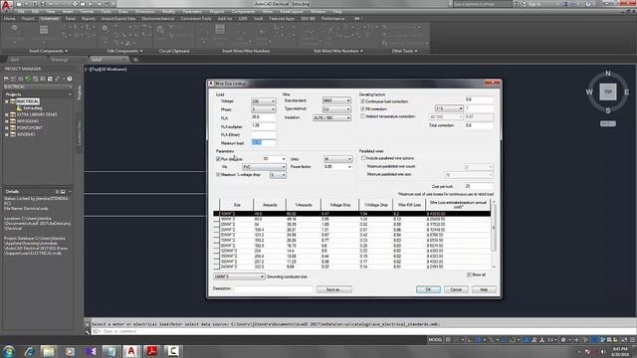Toggle the Fill correction checkbox
The width and height of the screenshot is (637, 358).
(362, 109)
